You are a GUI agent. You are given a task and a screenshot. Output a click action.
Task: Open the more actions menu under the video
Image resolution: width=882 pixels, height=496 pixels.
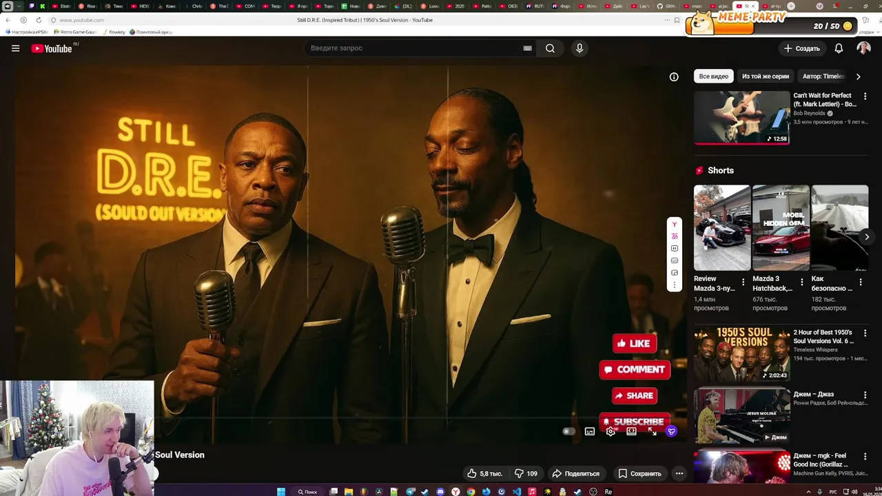[x=679, y=473]
